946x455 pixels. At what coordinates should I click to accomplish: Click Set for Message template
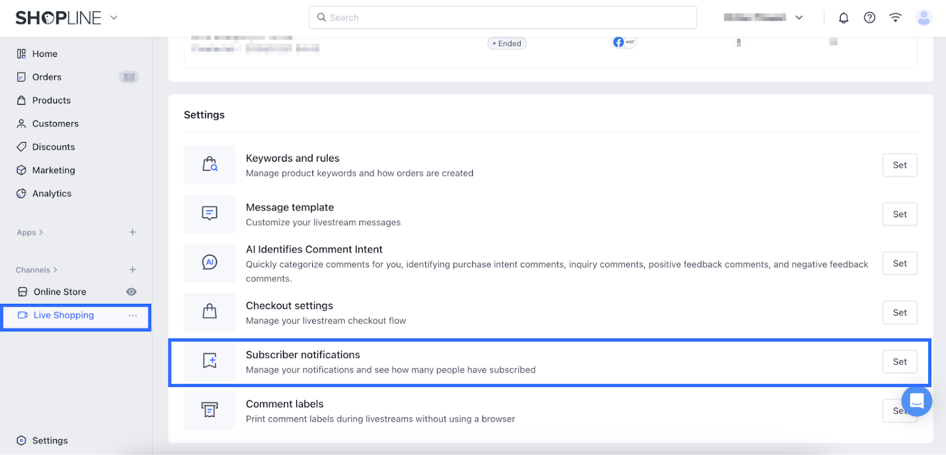[x=899, y=214]
